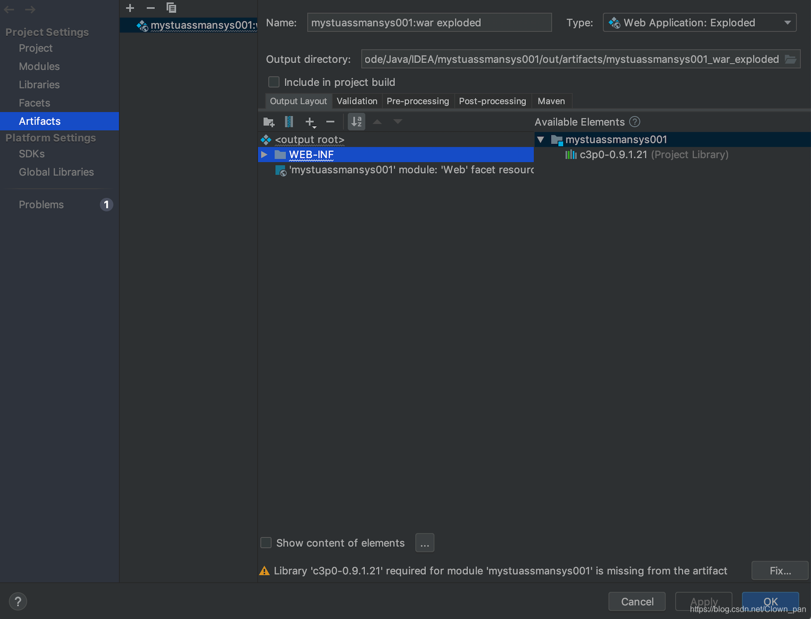Move selected element down
Image resolution: width=811 pixels, height=619 pixels.
pyautogui.click(x=398, y=122)
